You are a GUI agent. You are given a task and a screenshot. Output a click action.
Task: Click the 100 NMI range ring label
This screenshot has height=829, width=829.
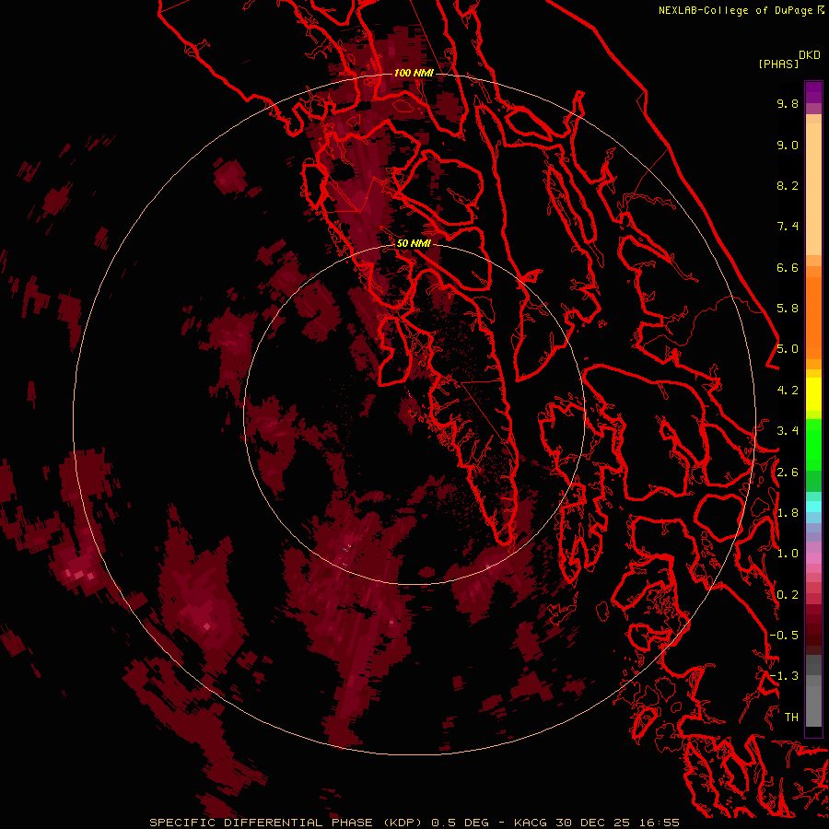[414, 73]
